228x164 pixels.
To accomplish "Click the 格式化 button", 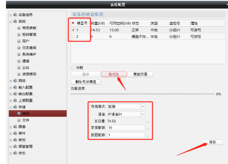I will coord(114,74).
